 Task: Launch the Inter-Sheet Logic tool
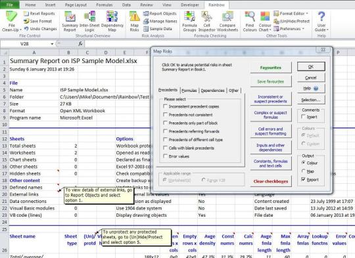pyautogui.click(x=89, y=22)
